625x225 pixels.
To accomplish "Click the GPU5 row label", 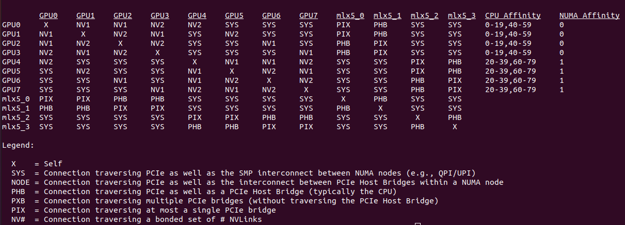I will (x=11, y=71).
